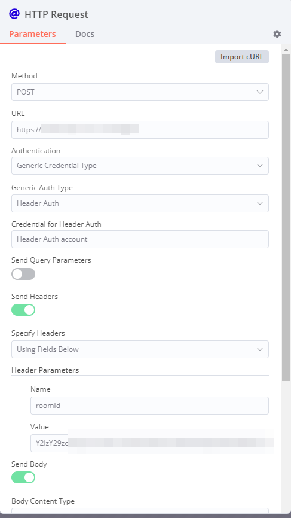
Task: Switch to the Docs tab
Action: [85, 34]
